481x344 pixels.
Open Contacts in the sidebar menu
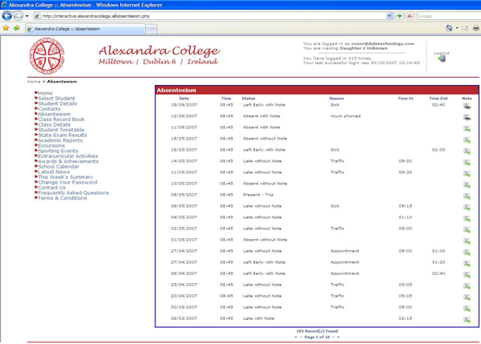(49, 108)
